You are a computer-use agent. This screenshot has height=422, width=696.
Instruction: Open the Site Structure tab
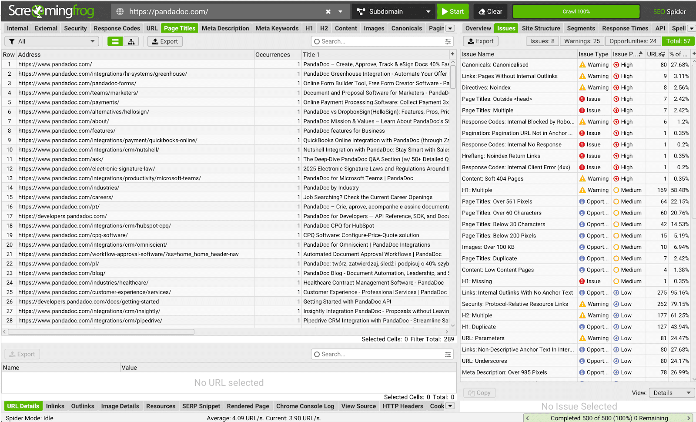pyautogui.click(x=541, y=28)
